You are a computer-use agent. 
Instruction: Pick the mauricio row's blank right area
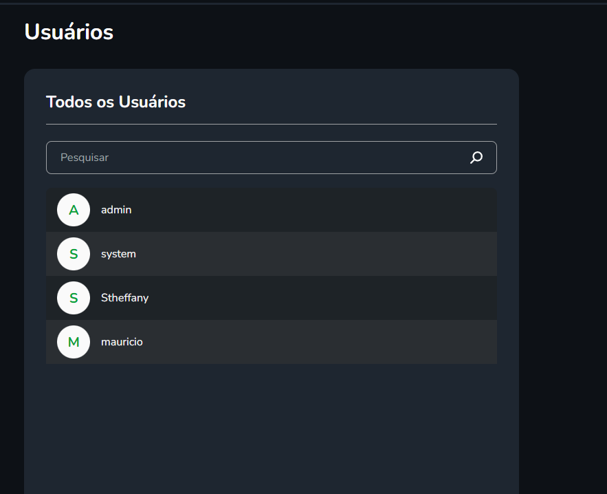[x=344, y=342]
